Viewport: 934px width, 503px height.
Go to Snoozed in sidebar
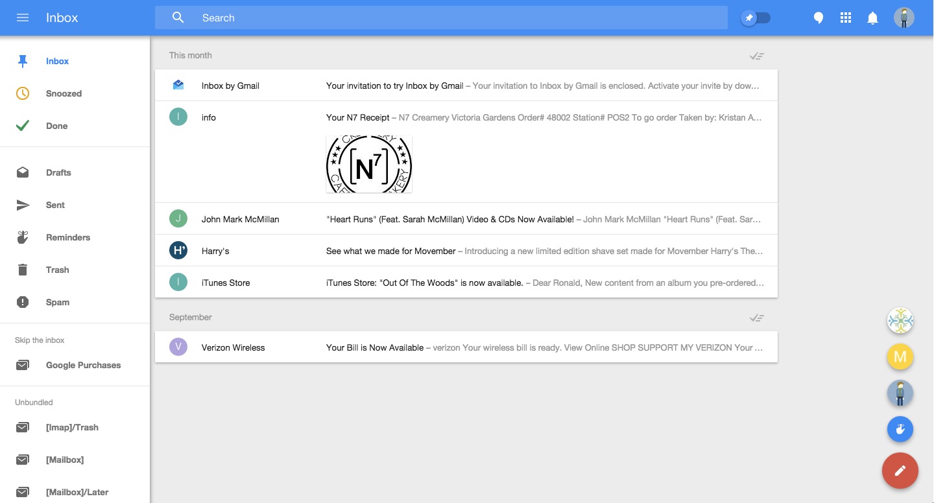tap(64, 93)
